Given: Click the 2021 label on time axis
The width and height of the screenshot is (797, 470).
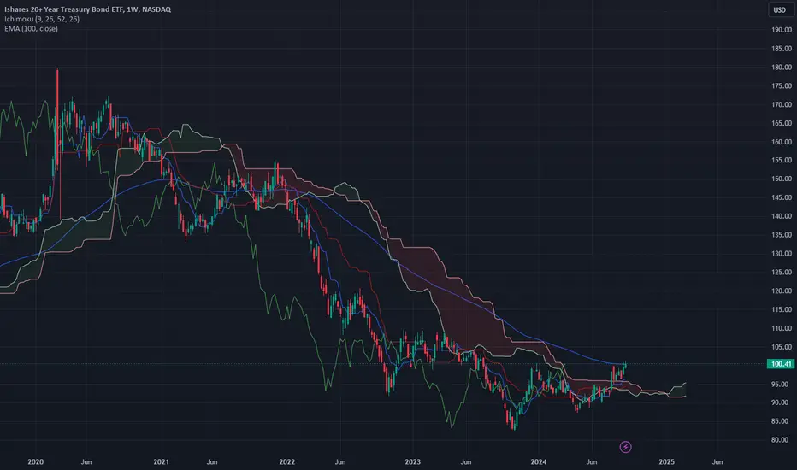Looking at the screenshot, I should (161, 461).
